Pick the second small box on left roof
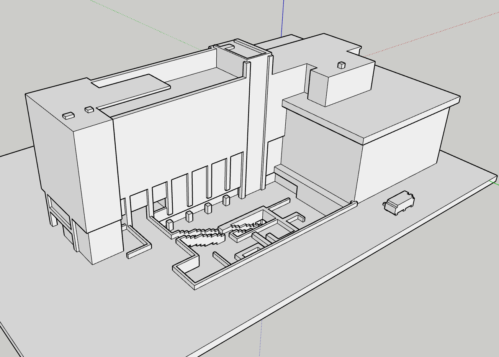This screenshot has width=499, height=357. pos(89,110)
